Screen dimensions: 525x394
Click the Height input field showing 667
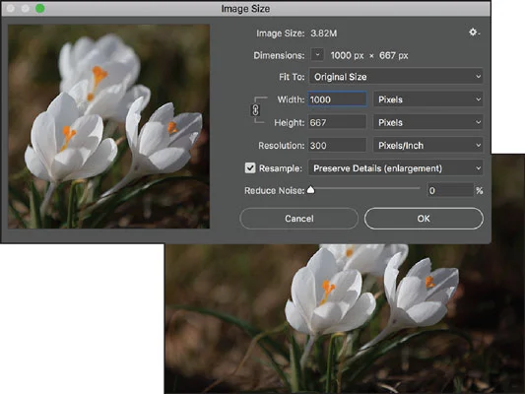(337, 122)
